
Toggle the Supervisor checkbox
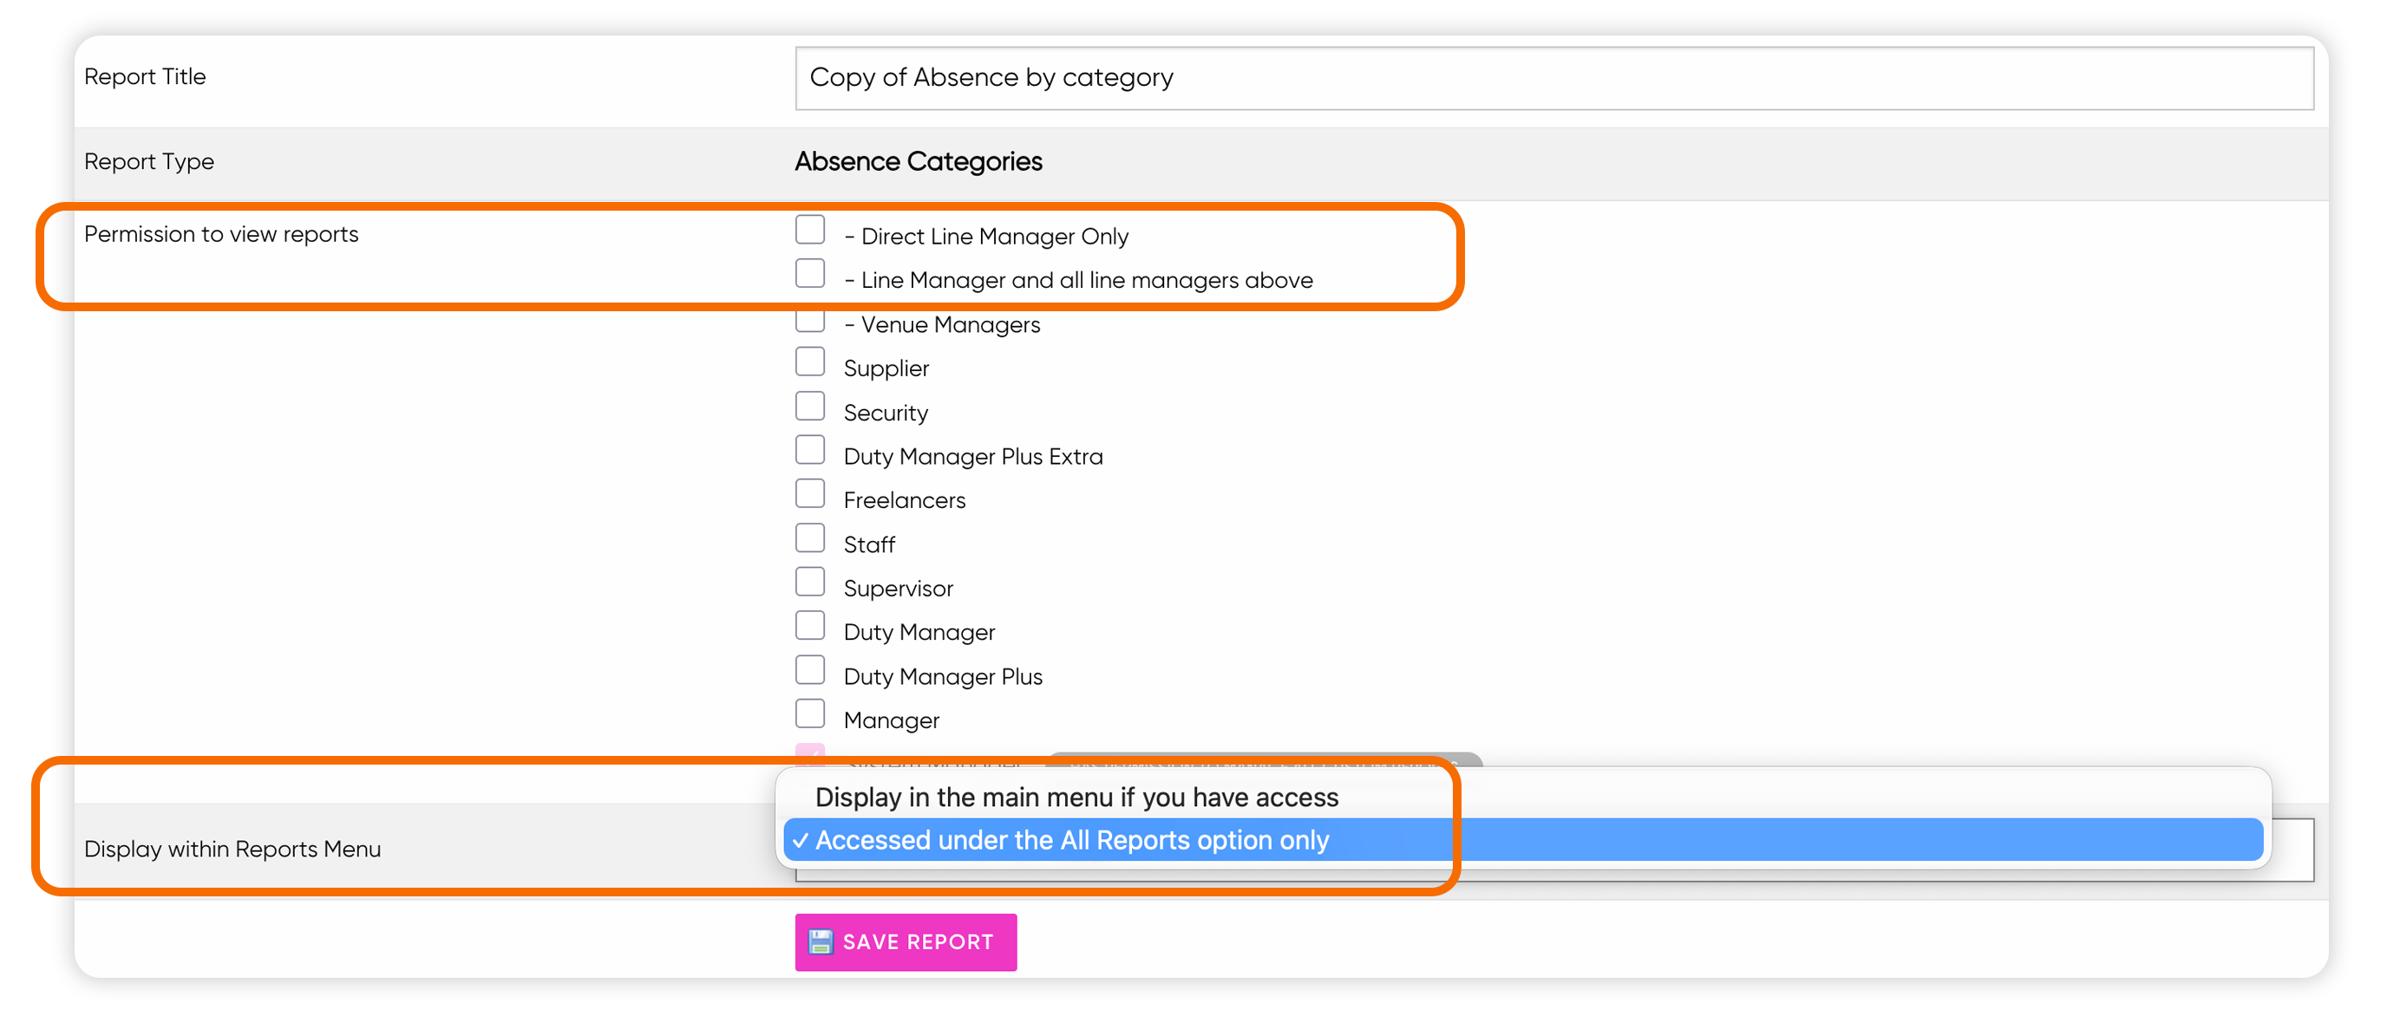click(810, 582)
